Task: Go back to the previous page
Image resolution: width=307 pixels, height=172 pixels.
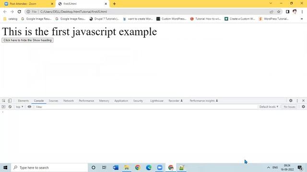Action: pyautogui.click(x=5, y=11)
